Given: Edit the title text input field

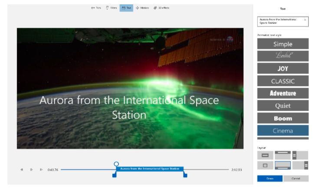Looking at the screenshot, I should click(x=283, y=22).
